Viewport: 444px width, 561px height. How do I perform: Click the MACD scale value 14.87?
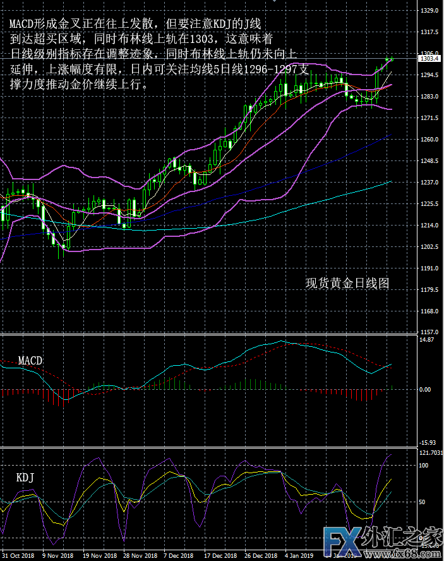(x=428, y=340)
